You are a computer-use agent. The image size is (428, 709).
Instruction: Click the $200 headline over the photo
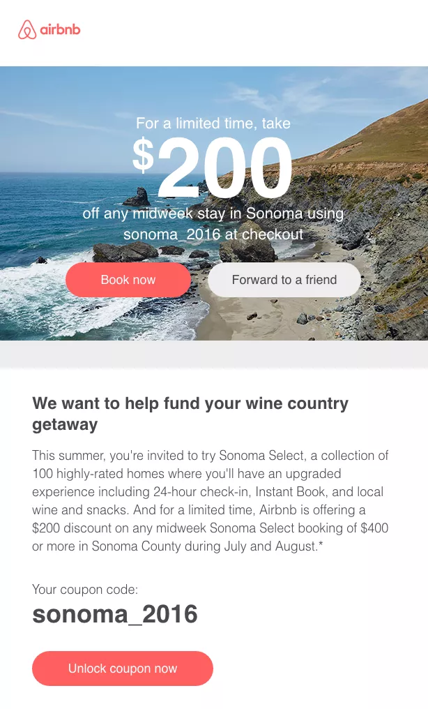pos(213,166)
